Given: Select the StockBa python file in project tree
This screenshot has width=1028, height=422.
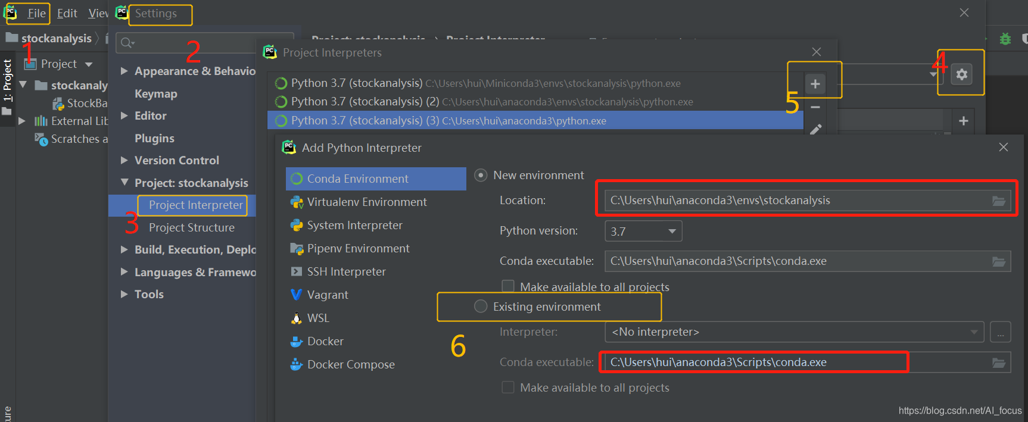Looking at the screenshot, I should pyautogui.click(x=80, y=104).
